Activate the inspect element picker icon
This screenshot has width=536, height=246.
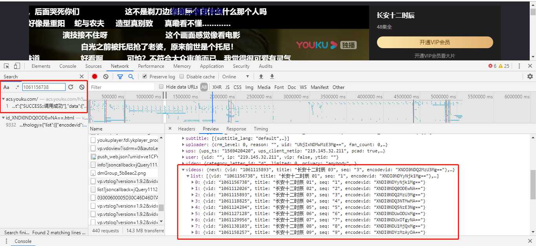click(7, 66)
